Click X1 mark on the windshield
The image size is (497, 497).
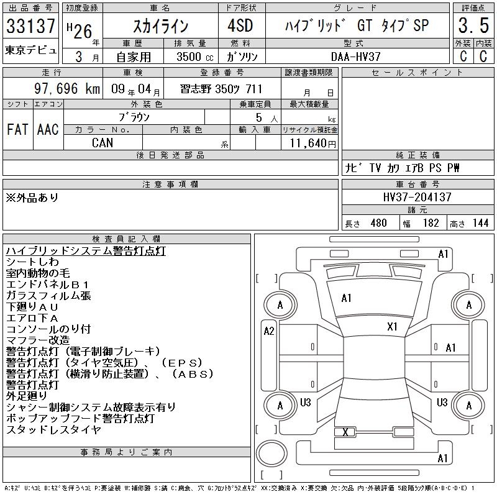(392, 327)
